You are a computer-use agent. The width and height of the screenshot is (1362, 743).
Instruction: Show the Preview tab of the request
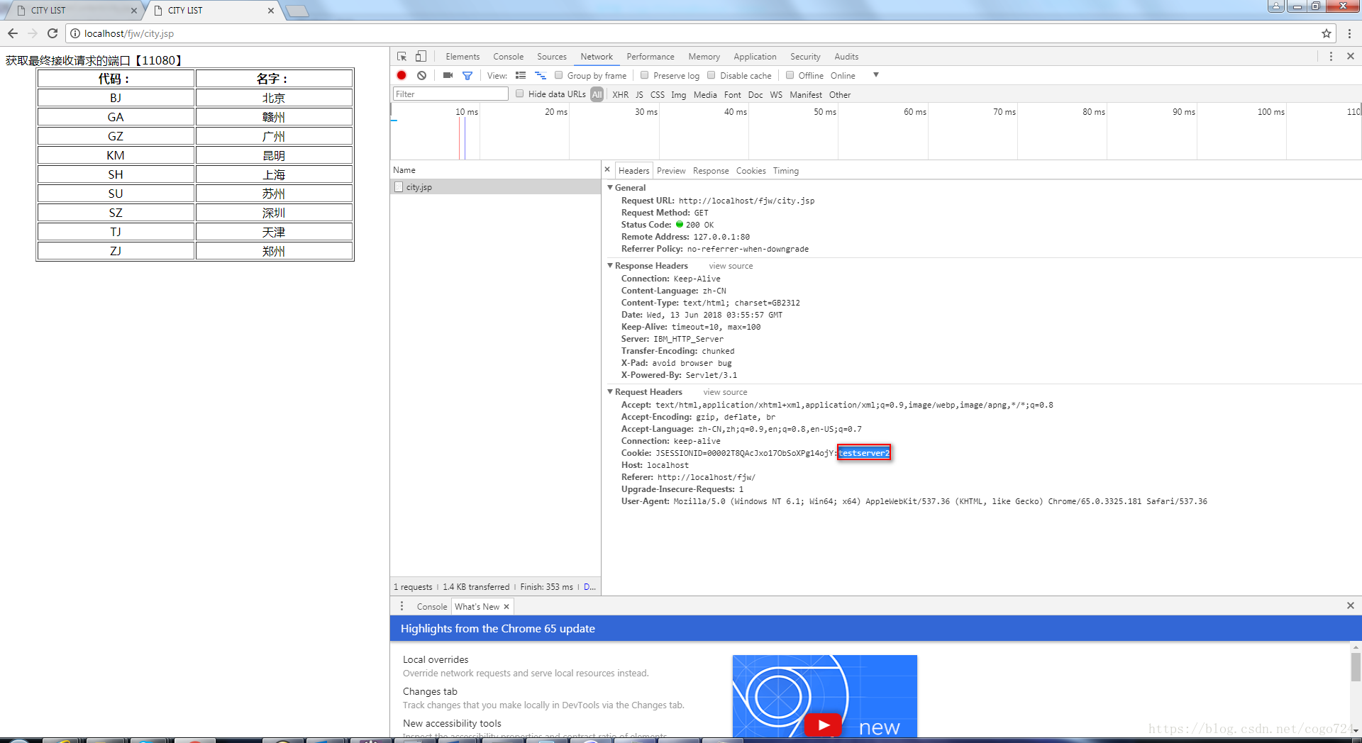pos(671,171)
